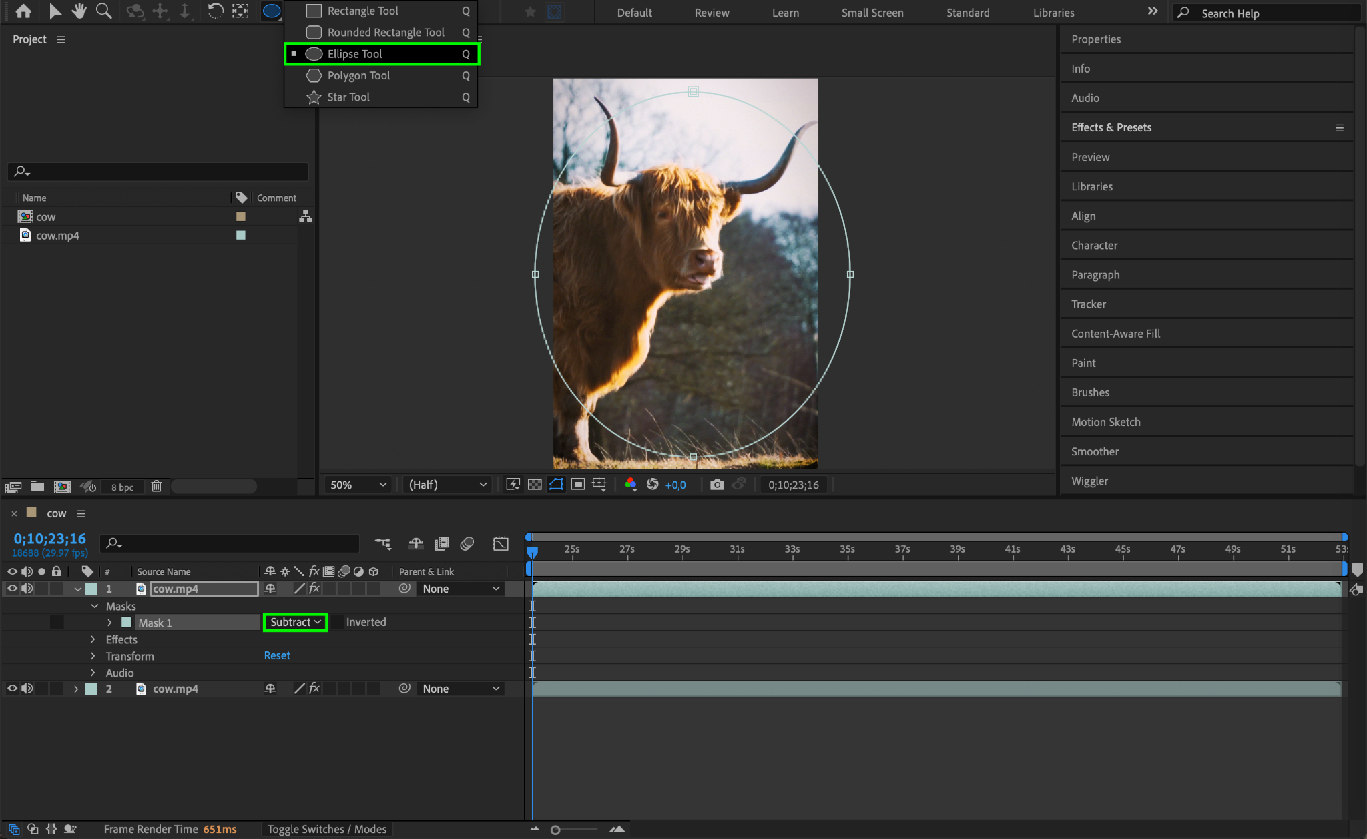Toggle transparency grid in viewer
The height and width of the screenshot is (839, 1367).
(535, 485)
